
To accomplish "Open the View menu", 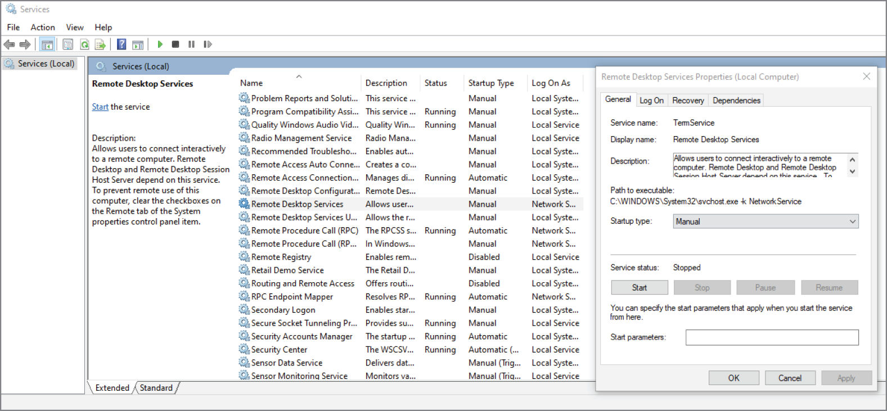I will [75, 27].
